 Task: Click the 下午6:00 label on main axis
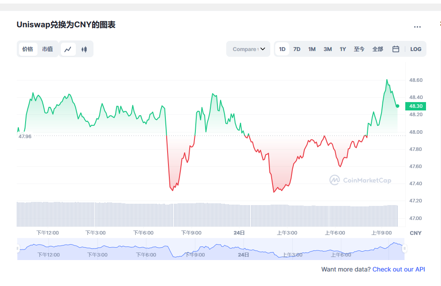click(x=143, y=233)
